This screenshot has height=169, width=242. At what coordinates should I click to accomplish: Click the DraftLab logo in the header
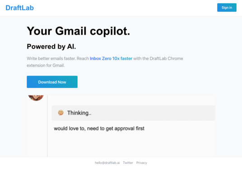[19, 8]
